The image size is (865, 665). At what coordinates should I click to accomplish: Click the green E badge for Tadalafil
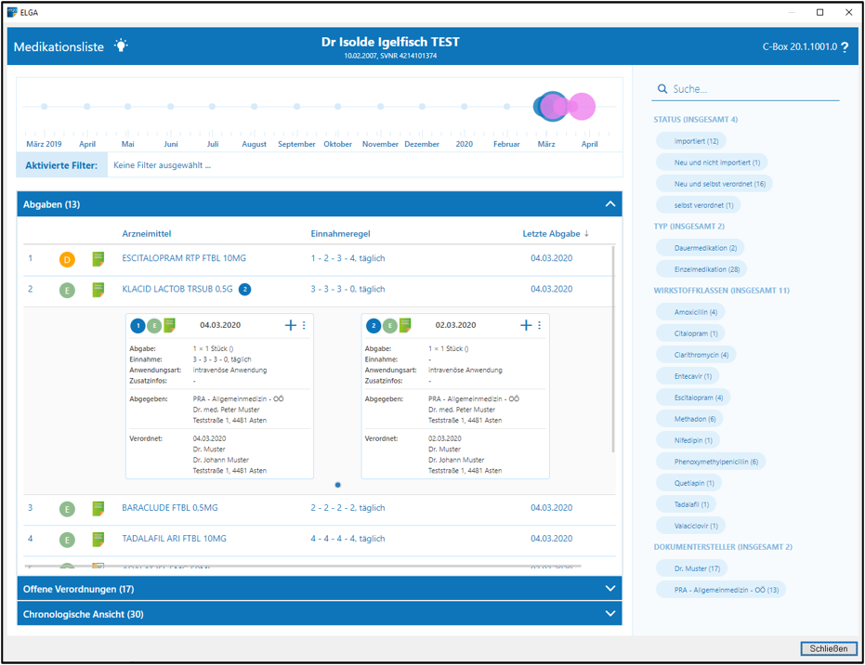point(67,540)
